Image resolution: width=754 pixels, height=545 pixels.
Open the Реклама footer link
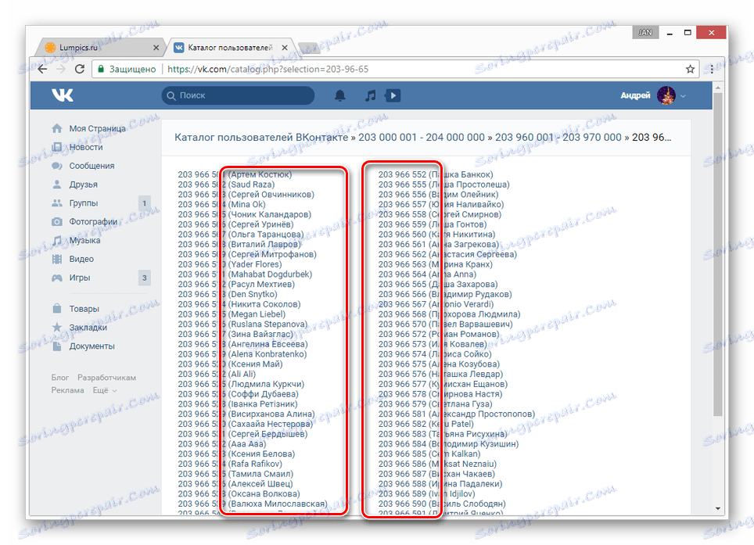click(68, 390)
